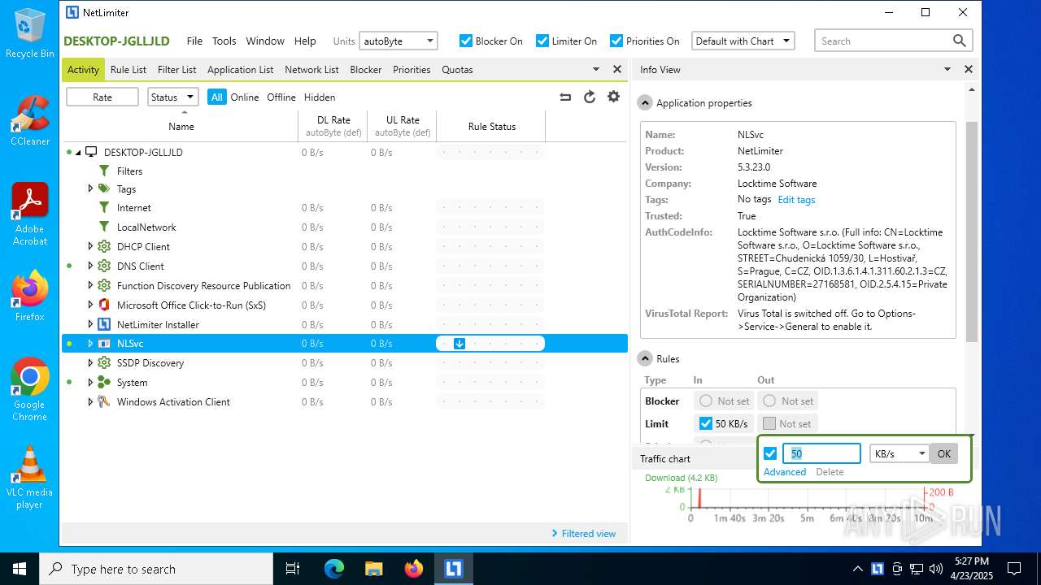Open the Tools menu
Image resolution: width=1041 pixels, height=585 pixels.
224,41
